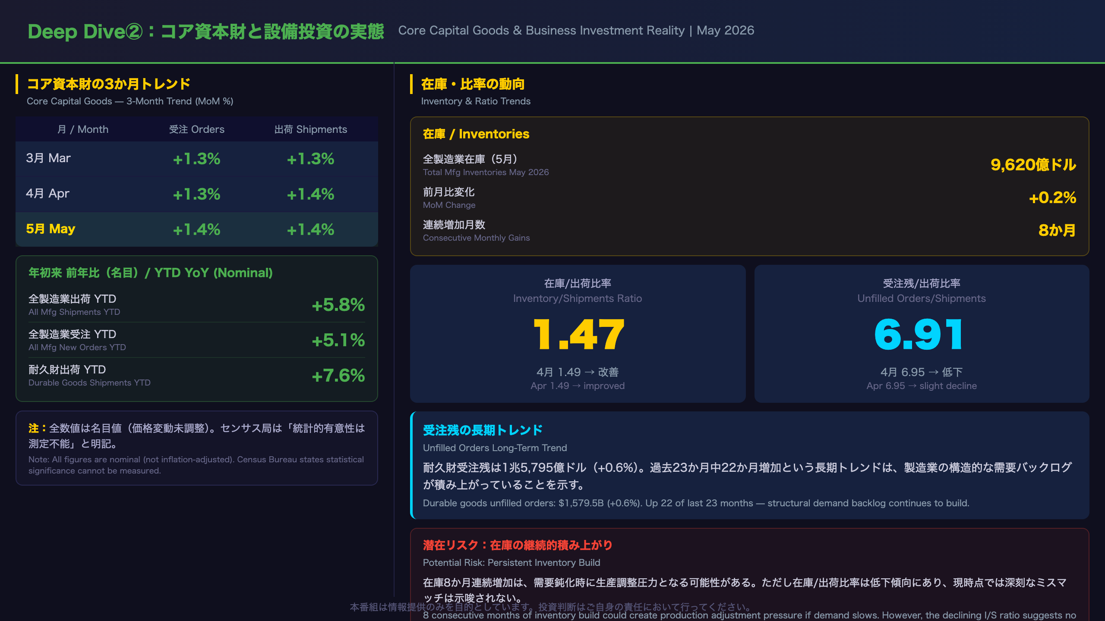1105x621 pixels.
Task: Click the '月 / Month' column header
Action: [83, 129]
